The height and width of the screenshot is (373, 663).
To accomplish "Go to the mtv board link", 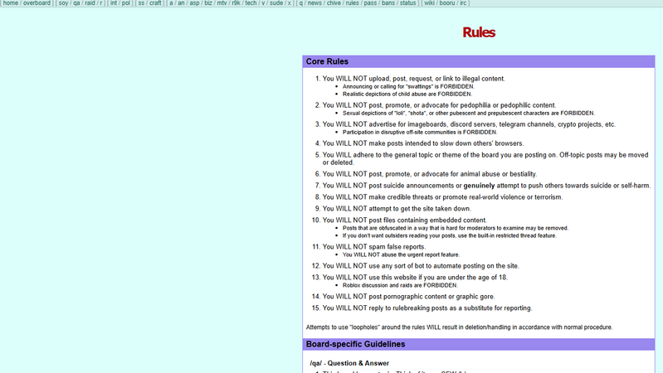I will coord(222,3).
